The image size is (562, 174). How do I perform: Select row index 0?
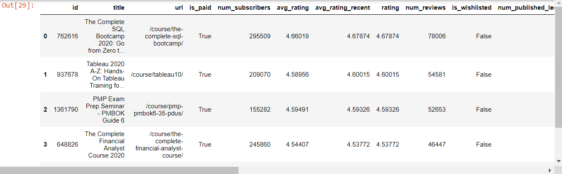(x=45, y=36)
